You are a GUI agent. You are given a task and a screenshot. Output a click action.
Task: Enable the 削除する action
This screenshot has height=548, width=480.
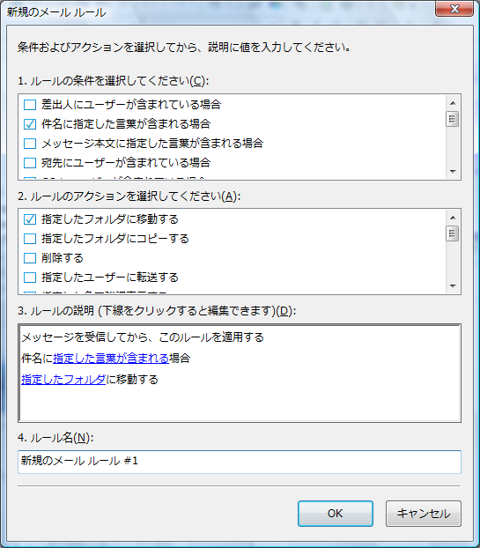pyautogui.click(x=30, y=258)
